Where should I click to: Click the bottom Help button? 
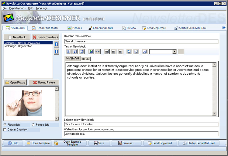(x=13, y=143)
